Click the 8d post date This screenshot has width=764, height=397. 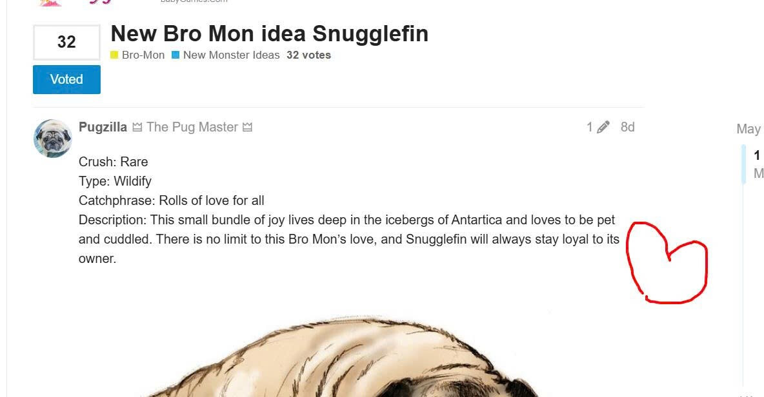(x=628, y=127)
